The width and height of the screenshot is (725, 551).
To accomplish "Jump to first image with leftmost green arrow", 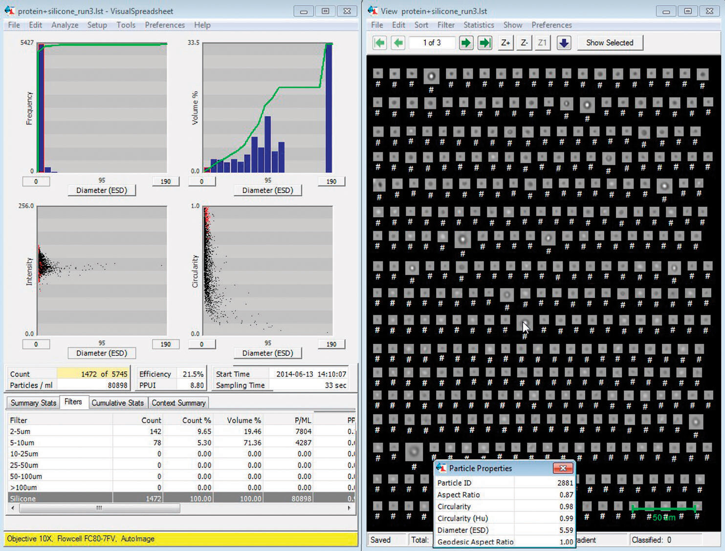I will 379,42.
